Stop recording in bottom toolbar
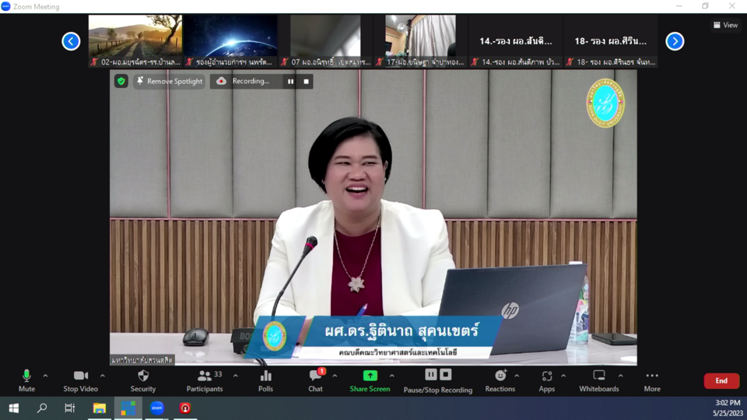The width and height of the screenshot is (747, 420). click(x=445, y=375)
